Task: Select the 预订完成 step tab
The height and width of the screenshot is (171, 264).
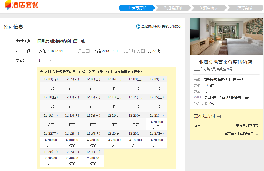Action: pyautogui.click(x=245, y=8)
